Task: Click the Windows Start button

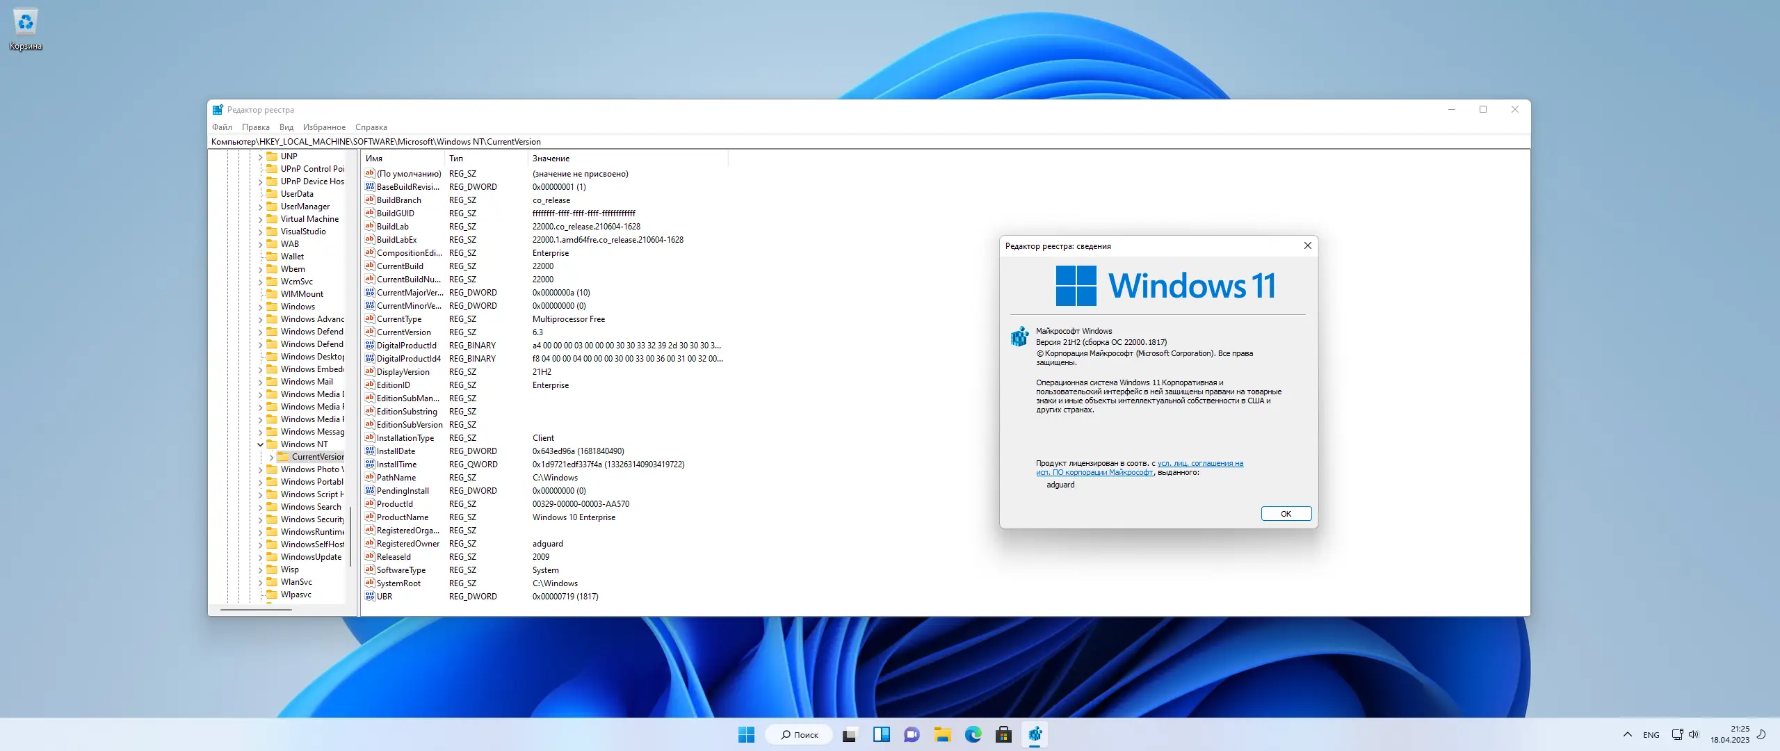Action: (746, 734)
